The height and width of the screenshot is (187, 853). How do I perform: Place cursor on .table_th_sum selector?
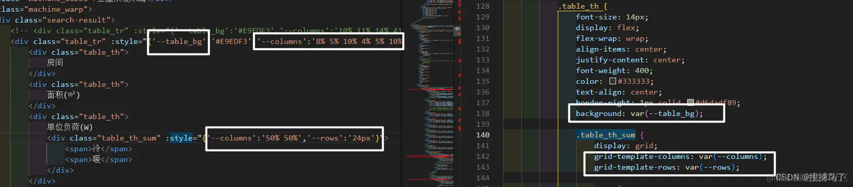pos(606,135)
